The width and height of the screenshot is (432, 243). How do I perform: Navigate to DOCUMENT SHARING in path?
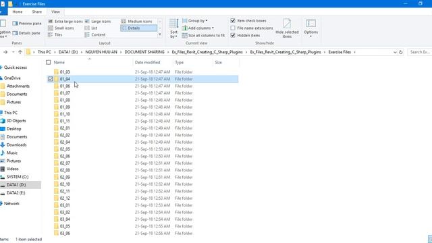144,52
